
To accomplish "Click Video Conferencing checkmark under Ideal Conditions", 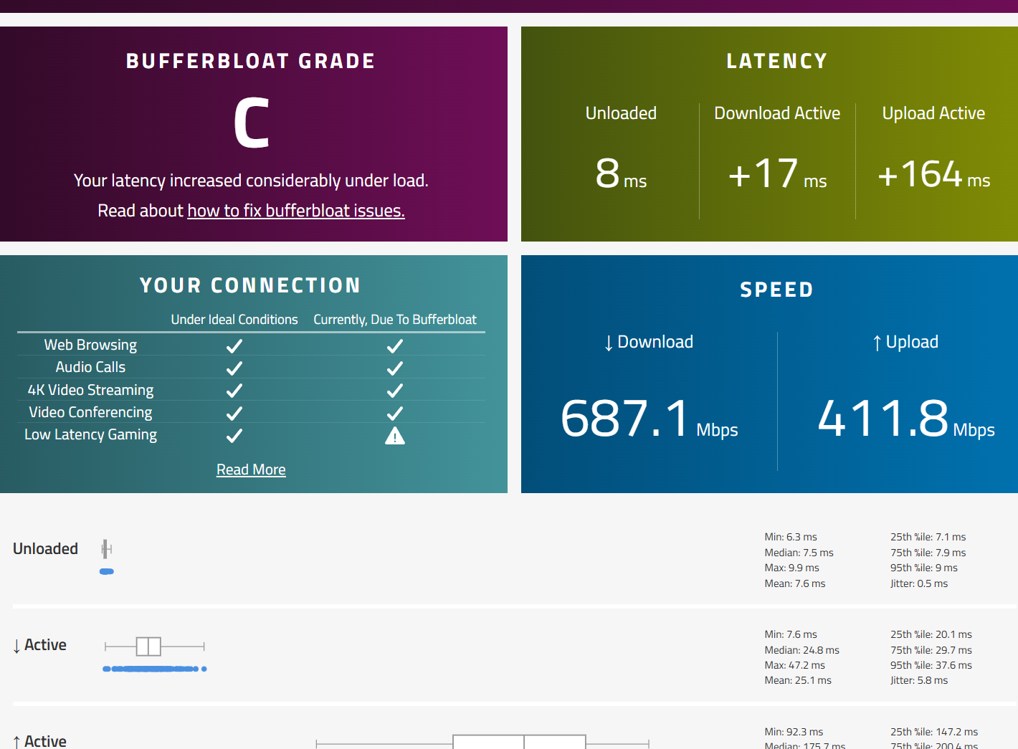I will point(234,414).
